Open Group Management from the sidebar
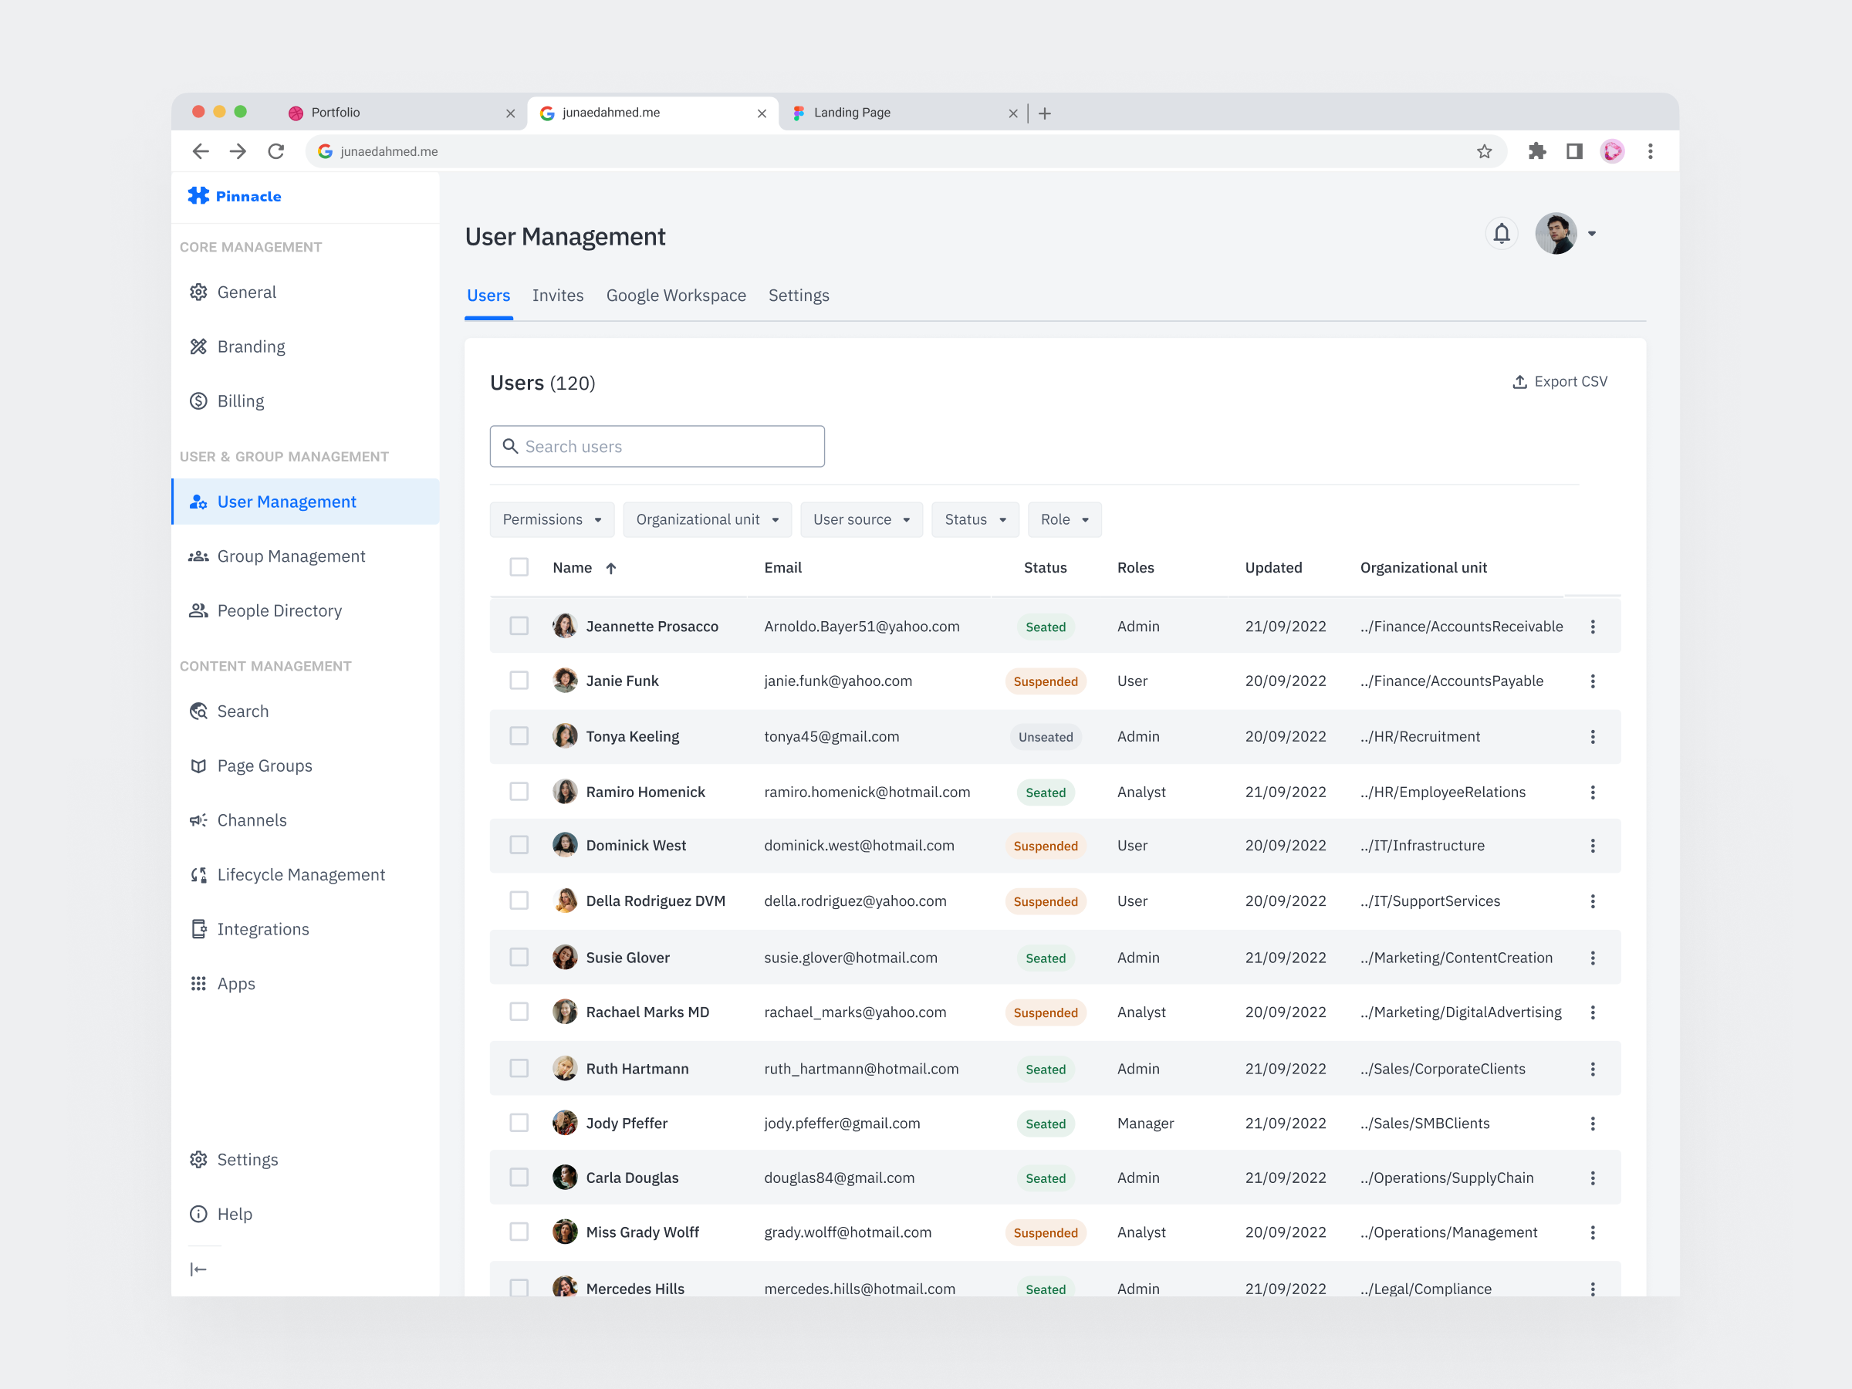This screenshot has width=1852, height=1389. point(290,555)
